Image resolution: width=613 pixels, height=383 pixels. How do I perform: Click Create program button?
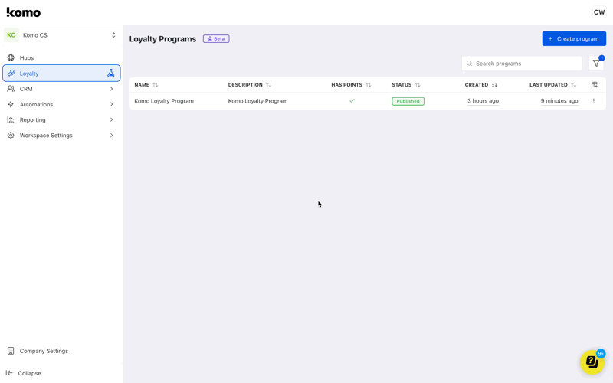coord(573,38)
